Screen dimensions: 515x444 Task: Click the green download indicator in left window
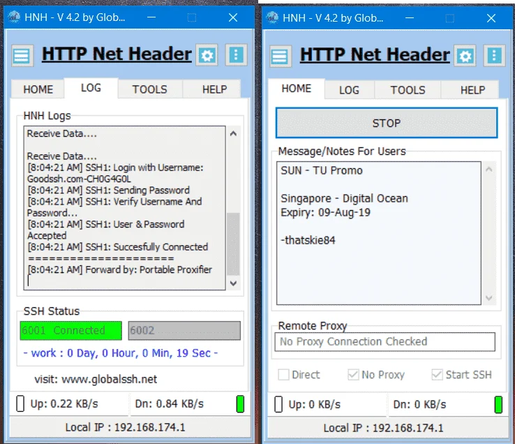240,404
